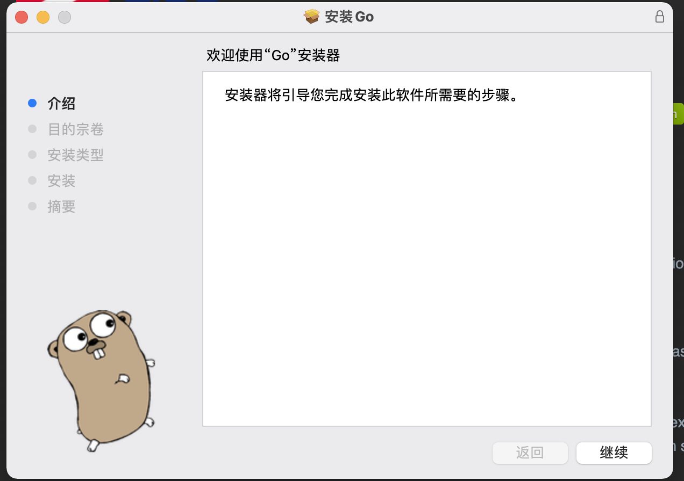Select the 摘要 step in sidebar
The height and width of the screenshot is (481, 684).
tap(61, 206)
